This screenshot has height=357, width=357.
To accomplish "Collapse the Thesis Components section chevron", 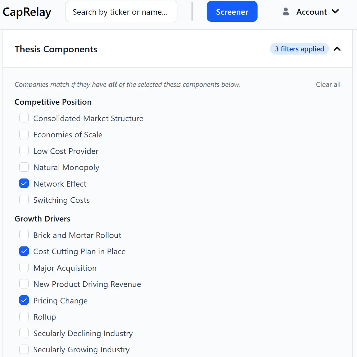I will (x=337, y=49).
